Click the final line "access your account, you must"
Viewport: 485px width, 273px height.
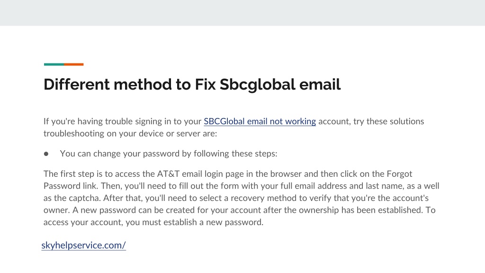[x=153, y=222]
